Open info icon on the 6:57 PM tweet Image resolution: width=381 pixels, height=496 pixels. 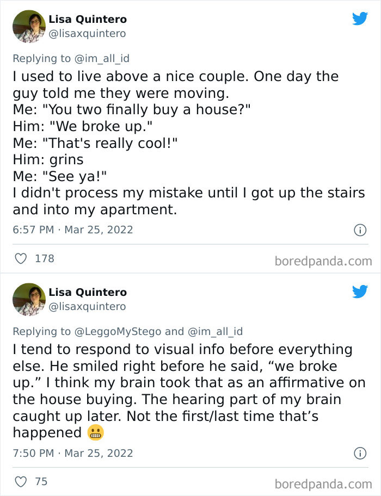360,230
